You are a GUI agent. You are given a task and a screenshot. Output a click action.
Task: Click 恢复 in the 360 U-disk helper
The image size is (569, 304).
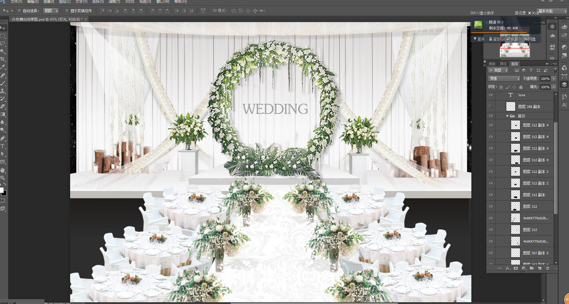coord(512,39)
